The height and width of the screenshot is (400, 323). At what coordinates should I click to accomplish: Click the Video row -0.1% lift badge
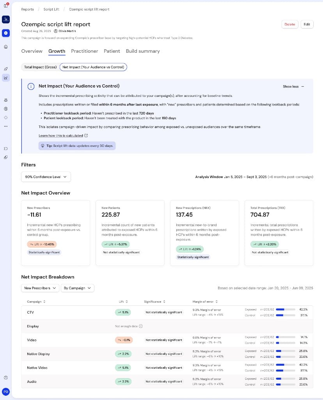124,340
